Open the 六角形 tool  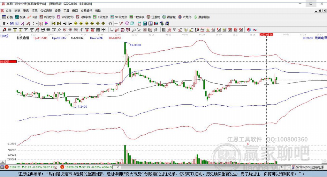click(x=185, y=17)
